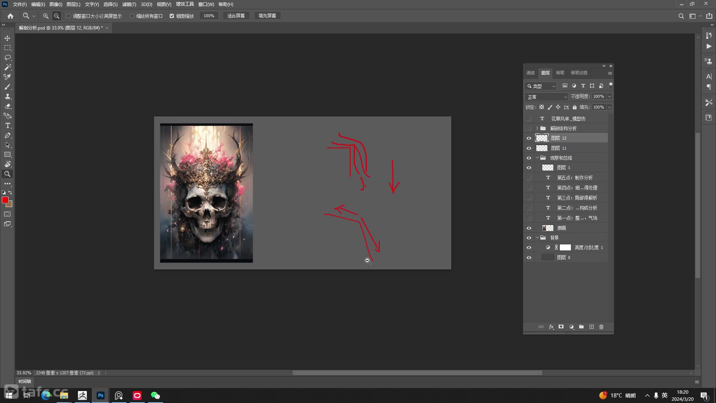Disable scrubby zoom checkbox

(x=172, y=16)
